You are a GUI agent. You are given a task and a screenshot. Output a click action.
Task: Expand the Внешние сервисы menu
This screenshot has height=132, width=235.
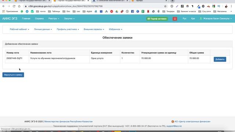(x=94, y=29)
